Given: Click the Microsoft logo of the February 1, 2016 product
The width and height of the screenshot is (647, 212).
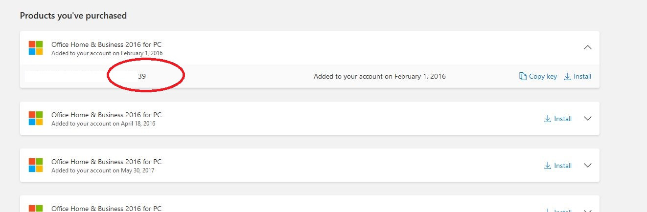Looking at the screenshot, I should (36, 48).
